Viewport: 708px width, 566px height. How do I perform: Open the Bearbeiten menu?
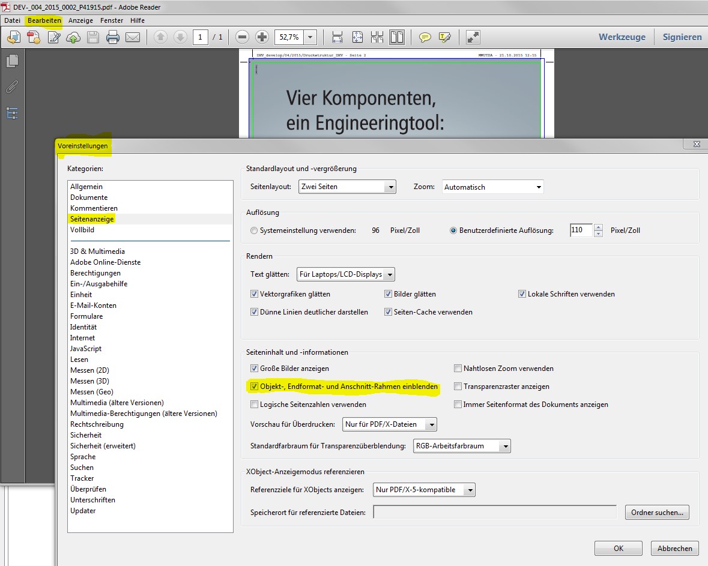pos(44,20)
